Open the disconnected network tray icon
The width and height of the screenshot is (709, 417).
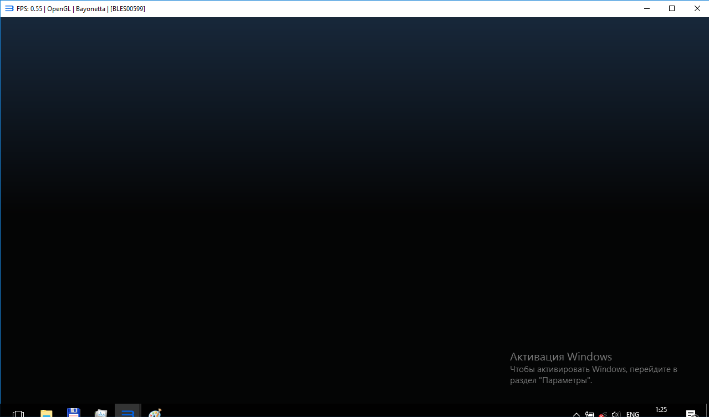[603, 414]
